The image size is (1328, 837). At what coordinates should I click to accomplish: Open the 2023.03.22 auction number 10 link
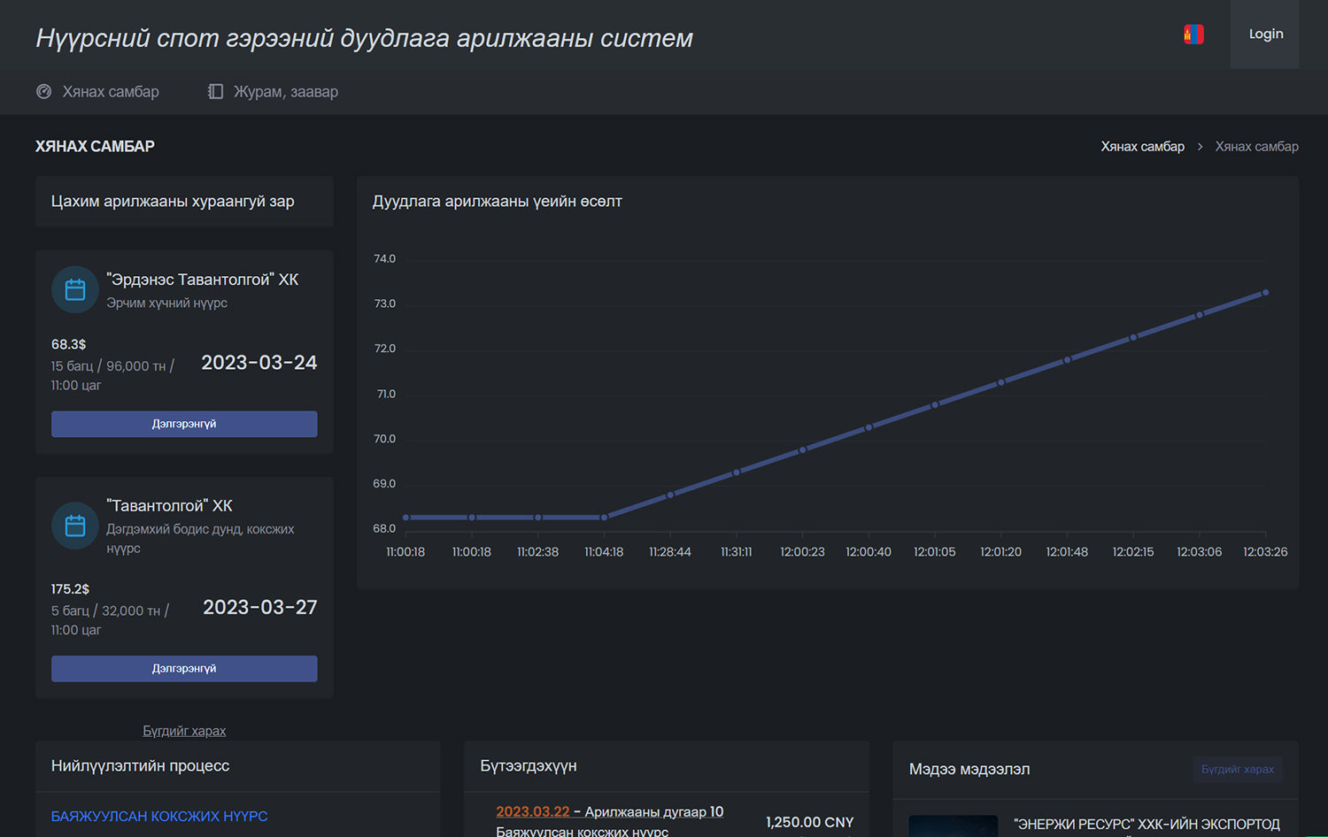(609, 811)
